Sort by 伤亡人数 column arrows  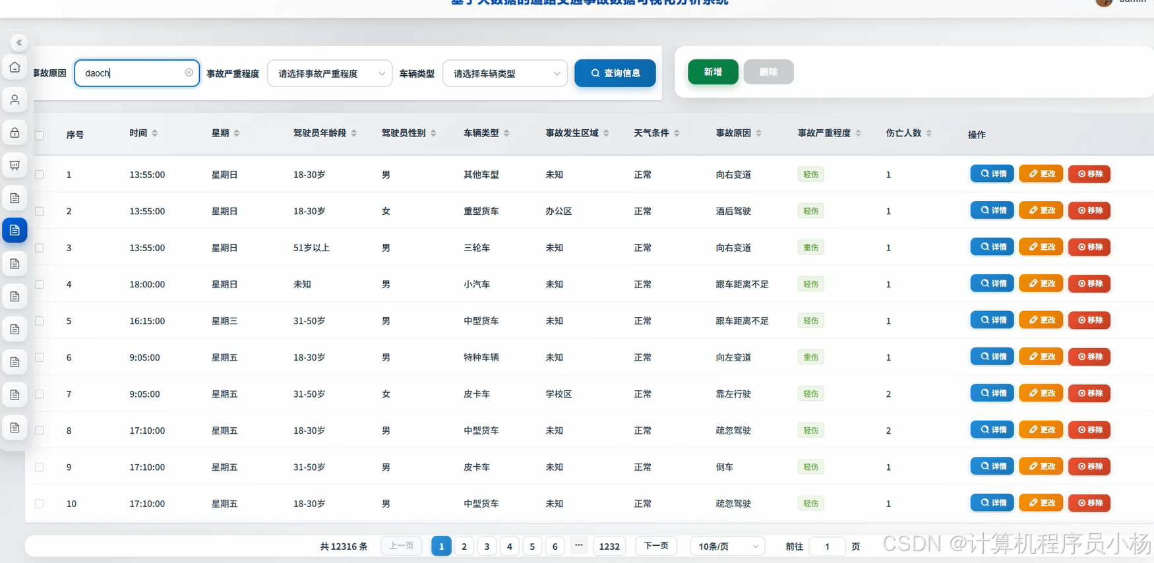[928, 133]
